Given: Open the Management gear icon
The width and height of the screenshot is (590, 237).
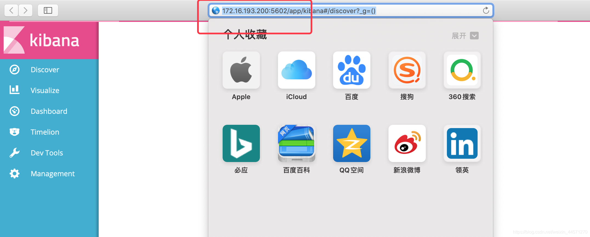Looking at the screenshot, I should pyautogui.click(x=15, y=174).
